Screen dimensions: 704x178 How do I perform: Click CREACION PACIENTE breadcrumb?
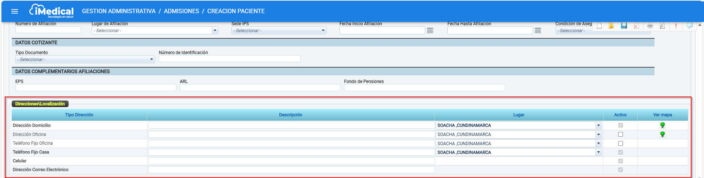(x=236, y=11)
